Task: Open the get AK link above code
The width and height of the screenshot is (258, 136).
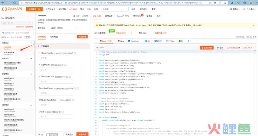Action: pyautogui.click(x=248, y=48)
